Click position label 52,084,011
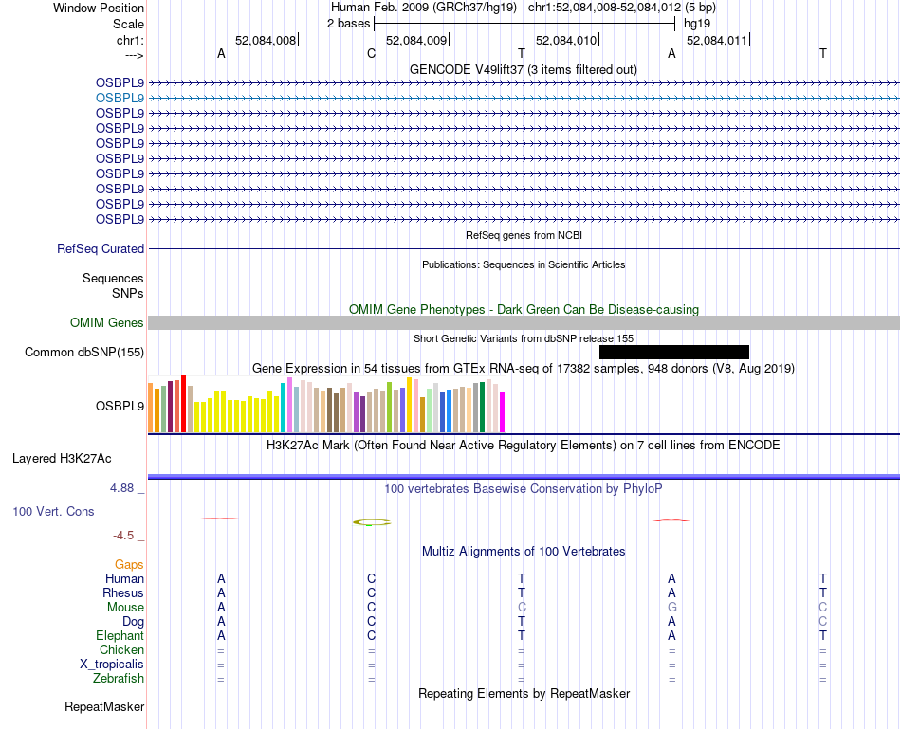The width and height of the screenshot is (901, 729). coord(717,40)
